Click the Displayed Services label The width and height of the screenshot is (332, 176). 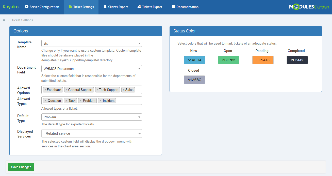25,134
